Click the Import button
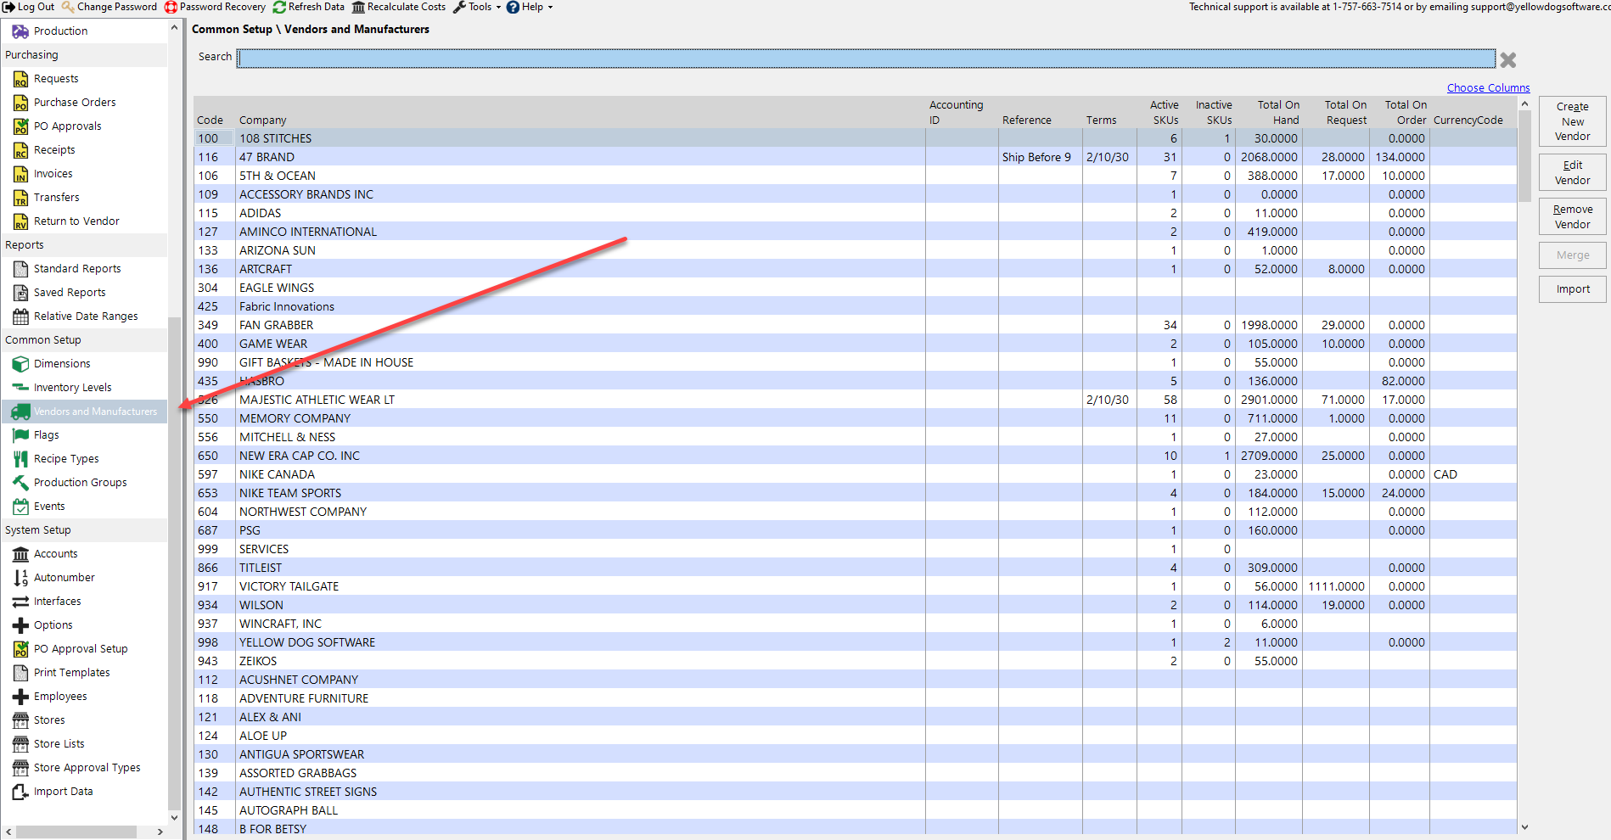The width and height of the screenshot is (1611, 840). click(1572, 289)
